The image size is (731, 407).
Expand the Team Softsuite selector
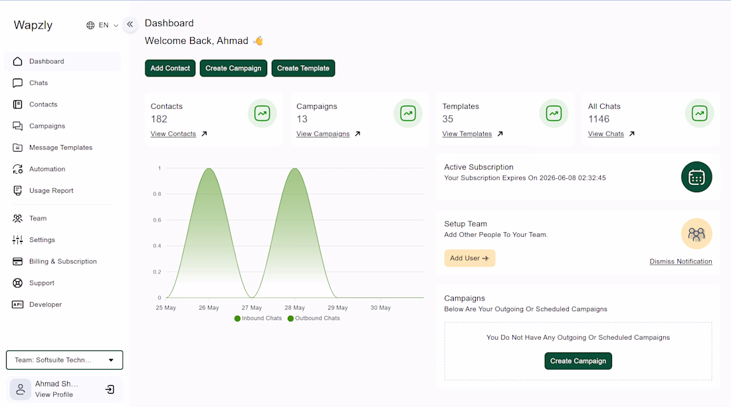pos(64,360)
